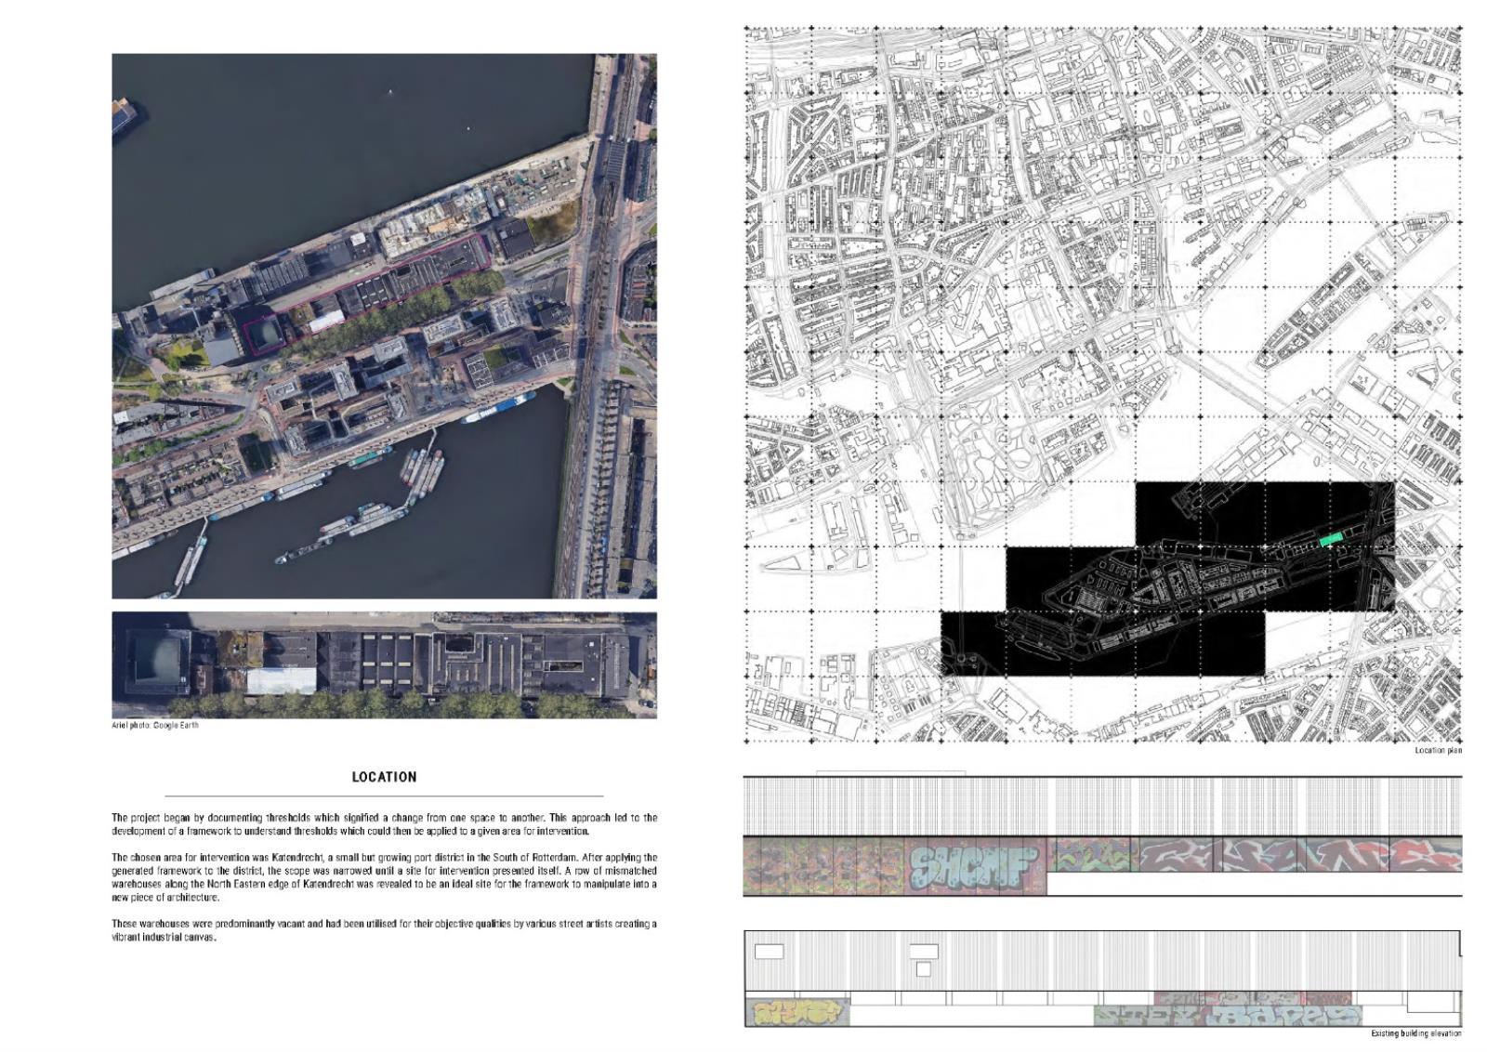Screen dimensions: 1487x1052
Task: Click the paragraph starting 'The project began'
Action: tap(384, 824)
